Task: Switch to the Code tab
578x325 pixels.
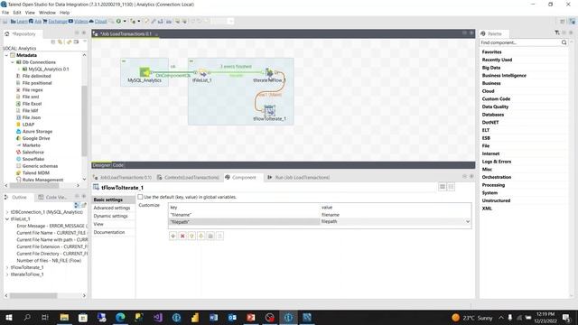Action: 118,165
